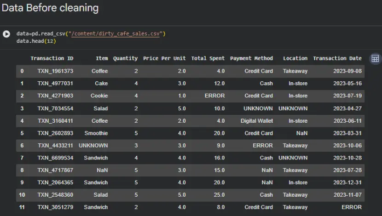Open interactive table view icon

375,58
